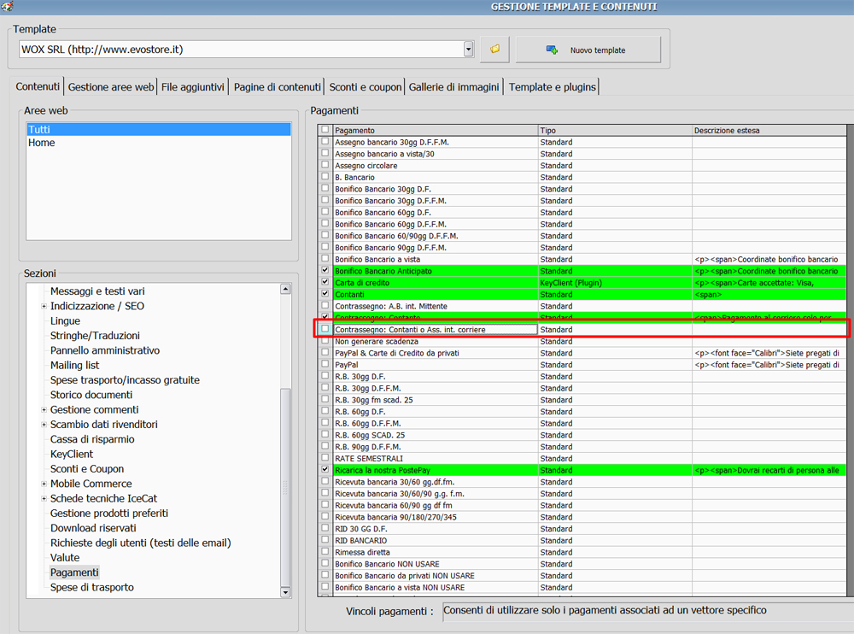854x634 pixels.
Task: Select the Valute section
Action: (65, 558)
